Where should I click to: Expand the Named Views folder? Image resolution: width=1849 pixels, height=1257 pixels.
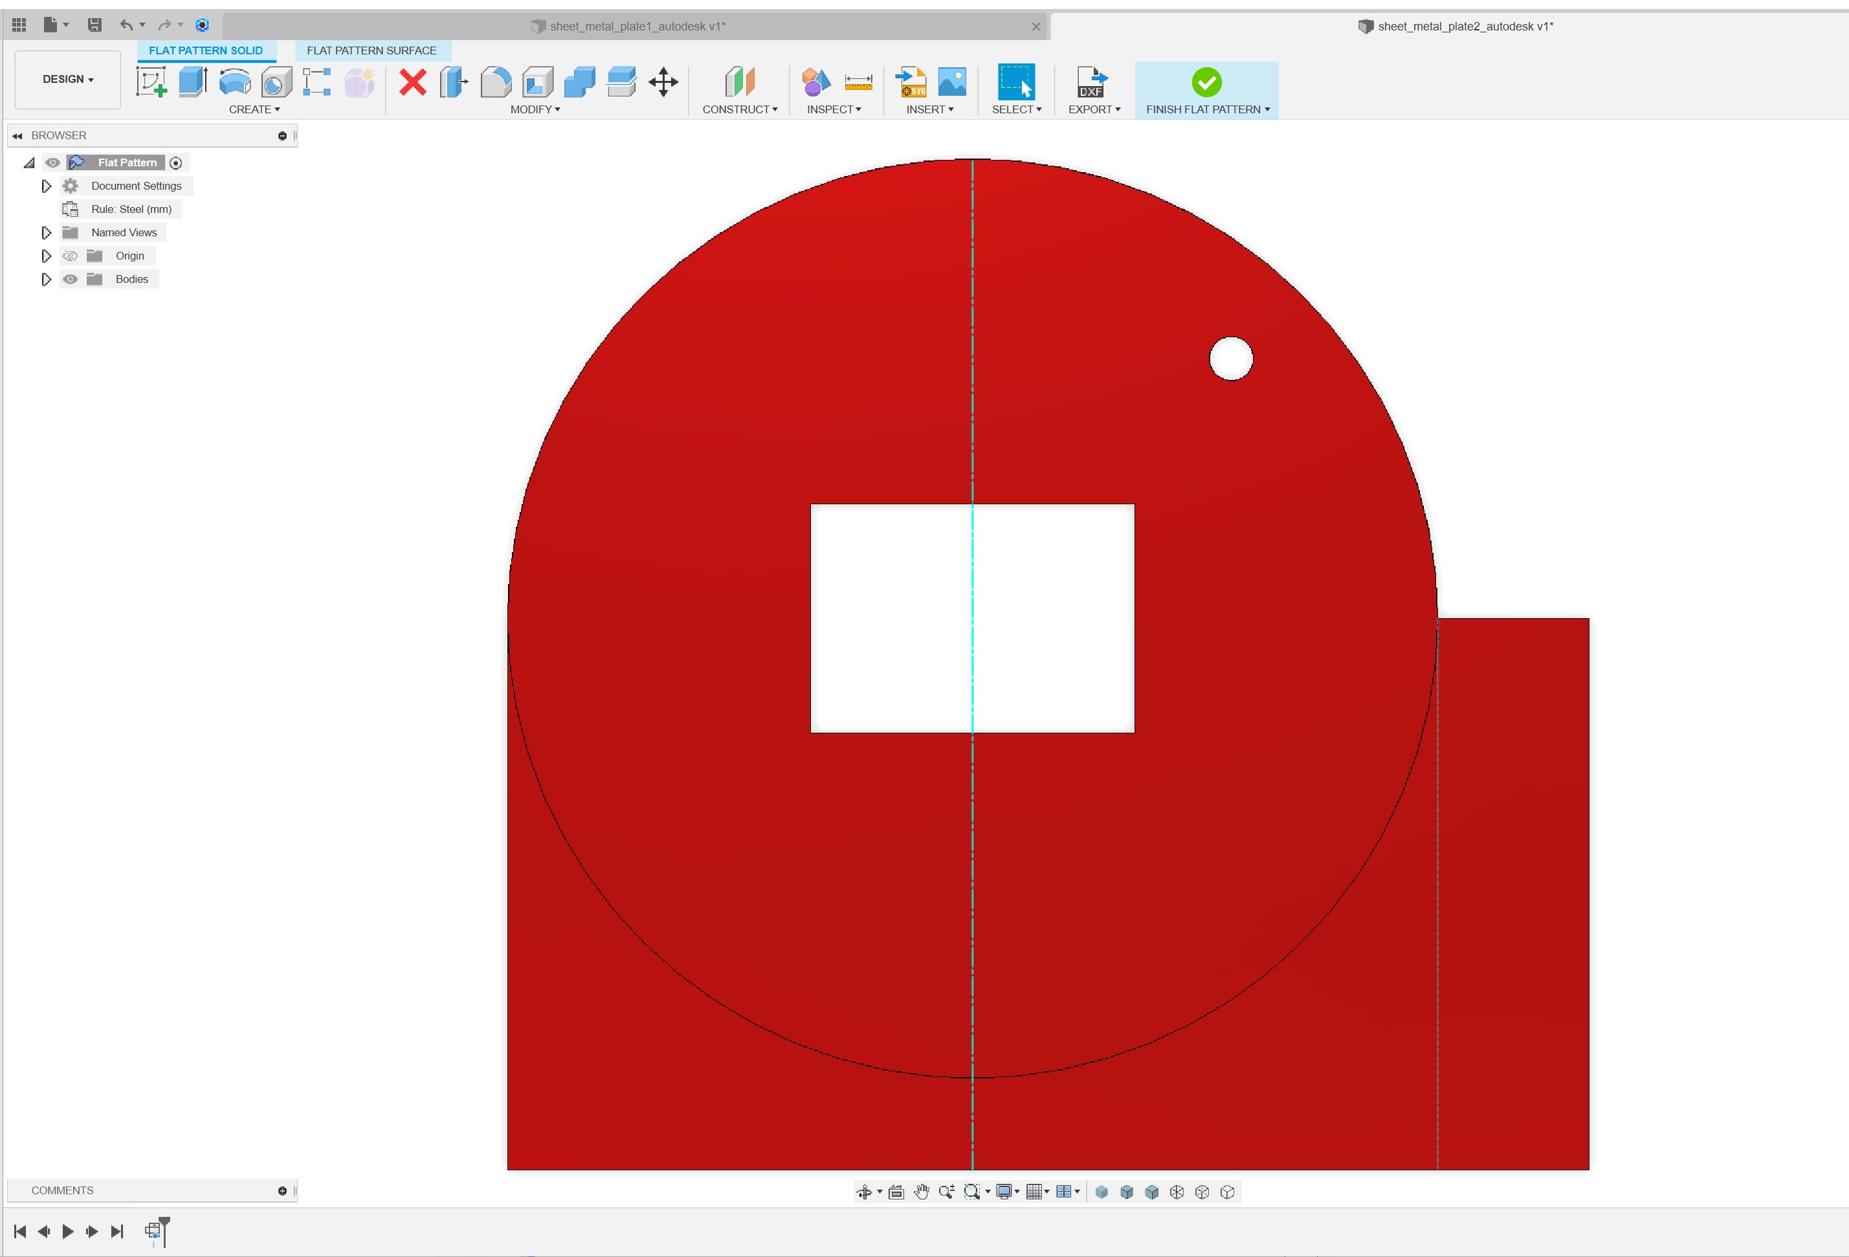45,232
